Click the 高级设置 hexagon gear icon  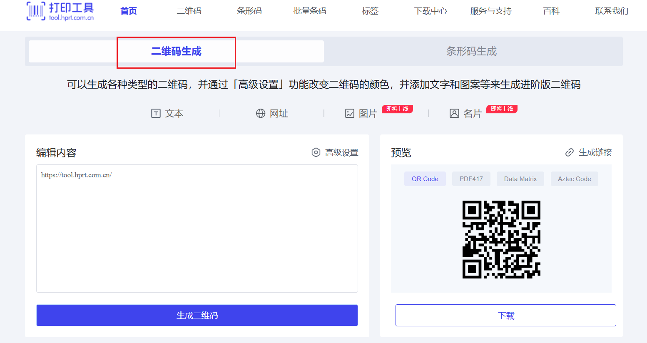point(316,152)
